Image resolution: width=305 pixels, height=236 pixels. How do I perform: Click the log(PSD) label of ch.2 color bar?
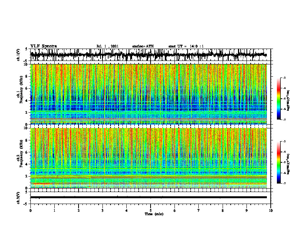coord(288,164)
